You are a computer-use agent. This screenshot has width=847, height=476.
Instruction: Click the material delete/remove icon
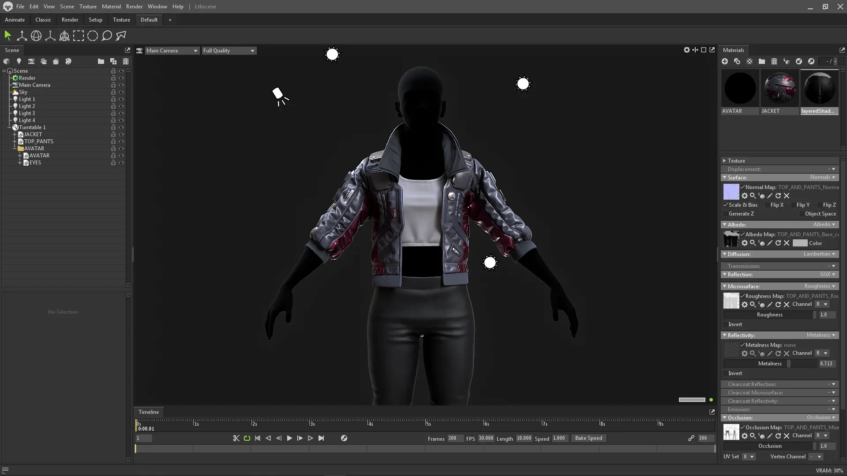[774, 61]
